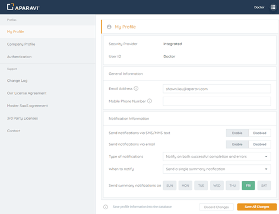Set email notifications to Disabled

click(259, 145)
